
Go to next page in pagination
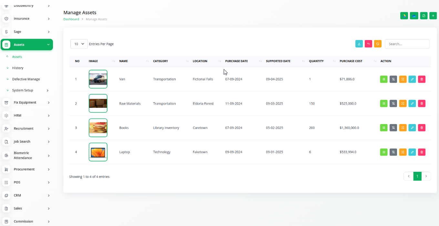point(426,176)
